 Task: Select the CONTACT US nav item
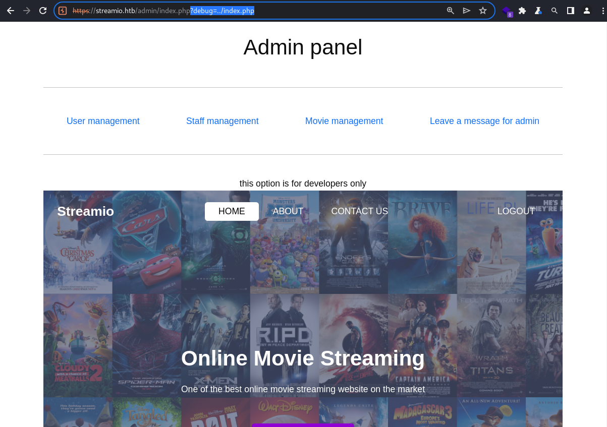[360, 211]
